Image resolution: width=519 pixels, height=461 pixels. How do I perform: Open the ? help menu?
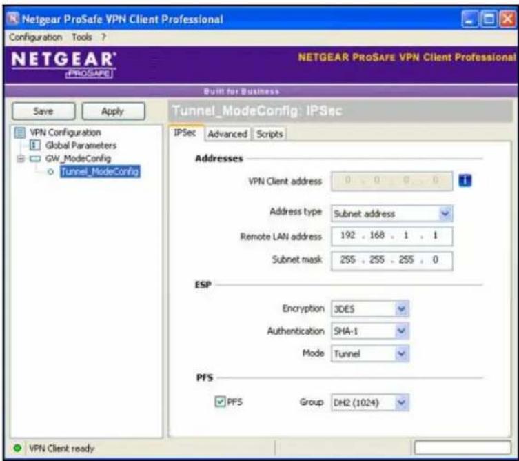pos(103,37)
